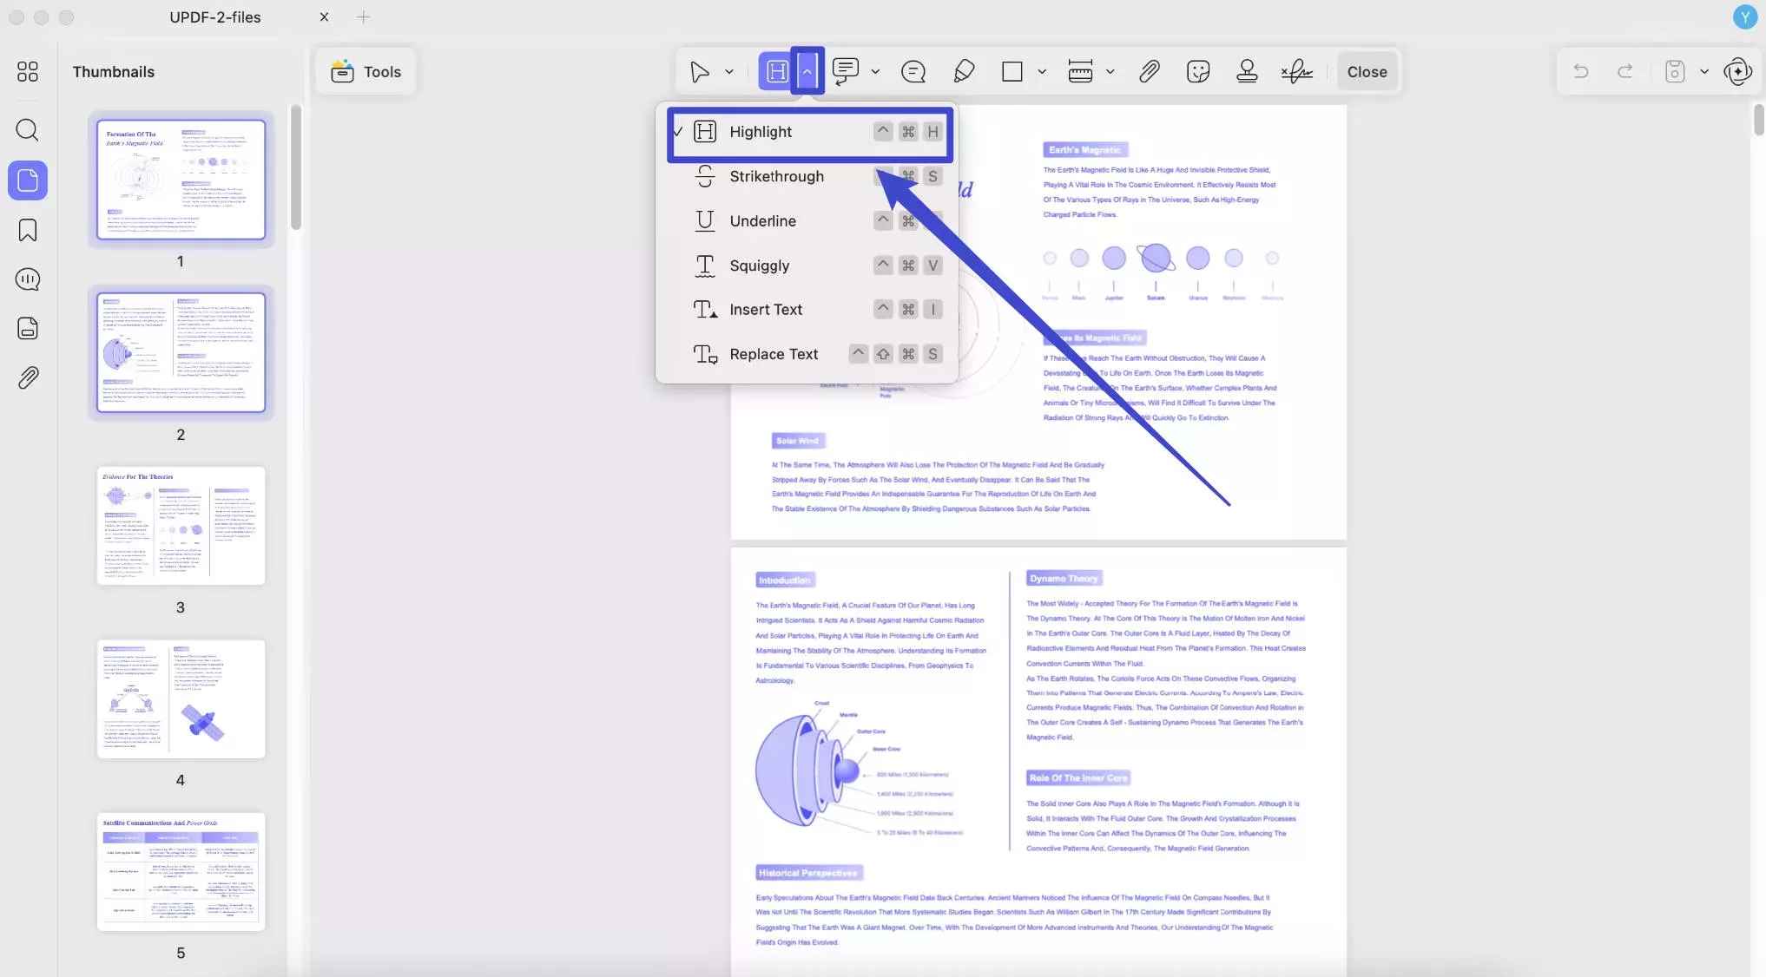Select the Sticker tool in the toolbar
This screenshot has height=977, width=1766.
(x=1199, y=71)
